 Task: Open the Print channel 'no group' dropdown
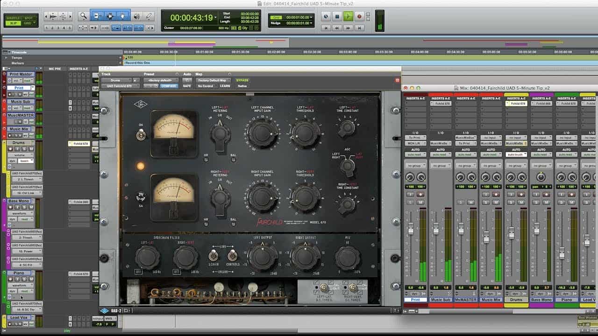415,166
